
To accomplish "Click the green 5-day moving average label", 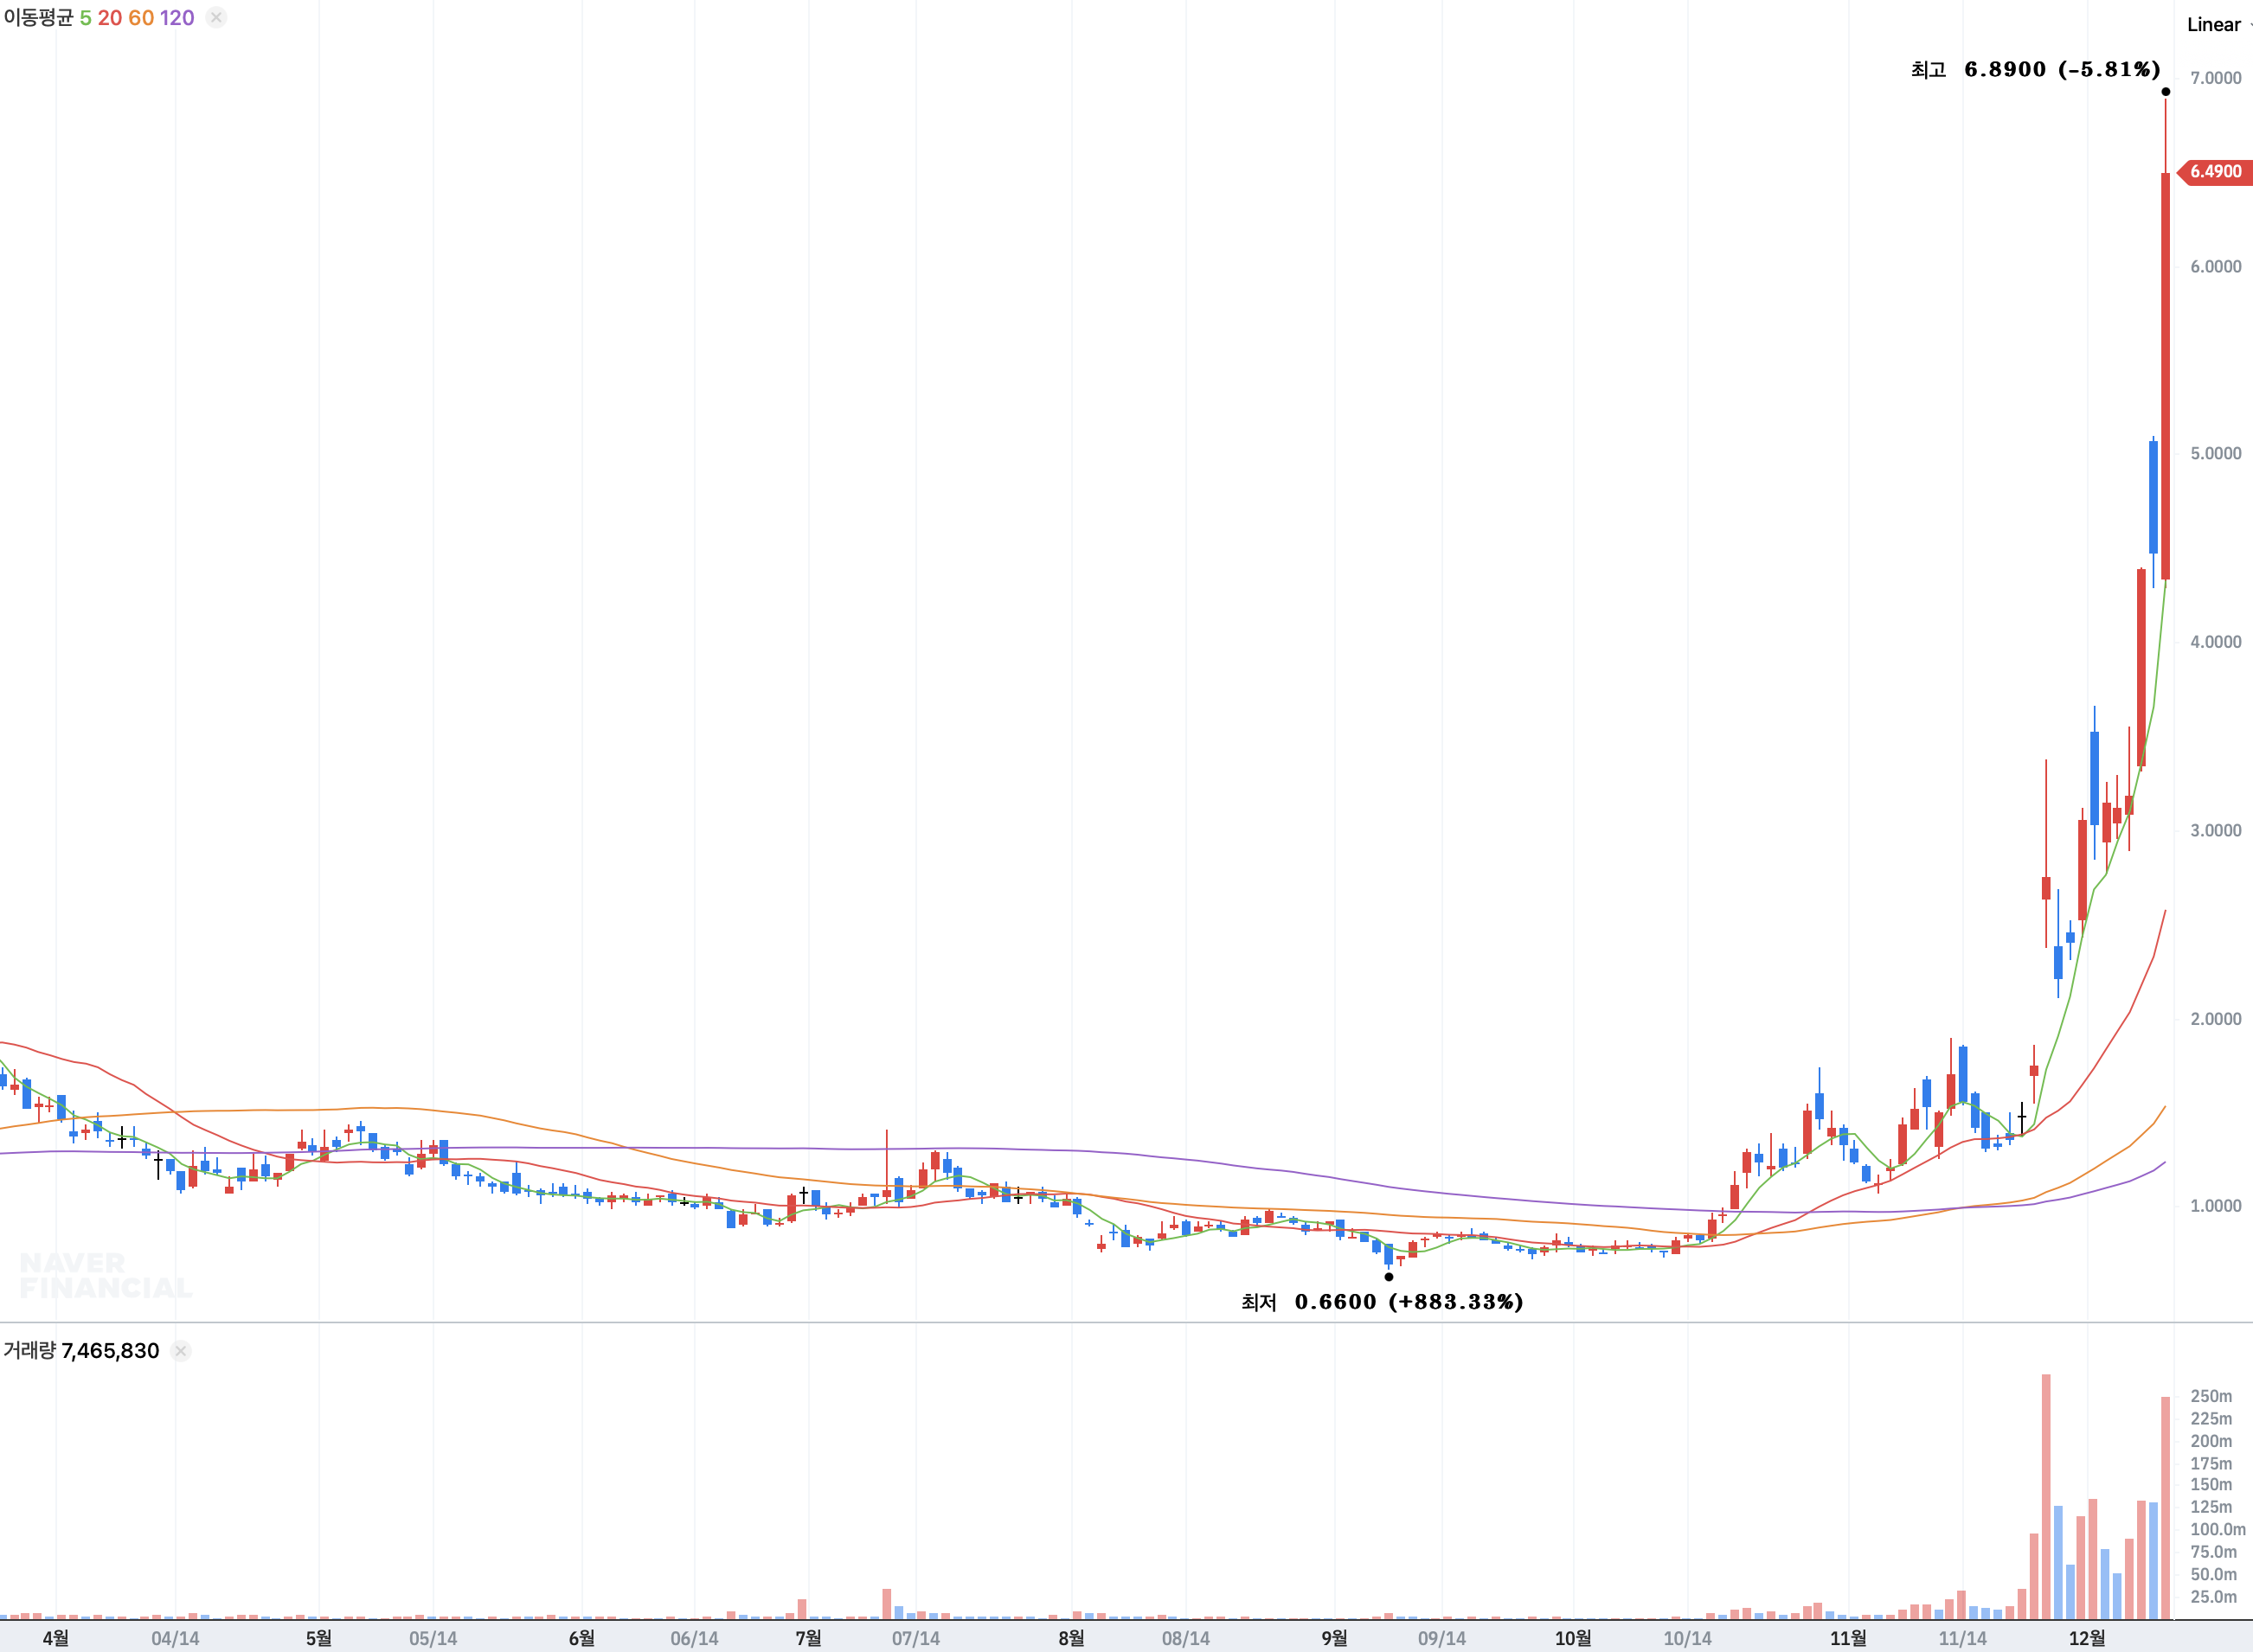I will point(86,18).
